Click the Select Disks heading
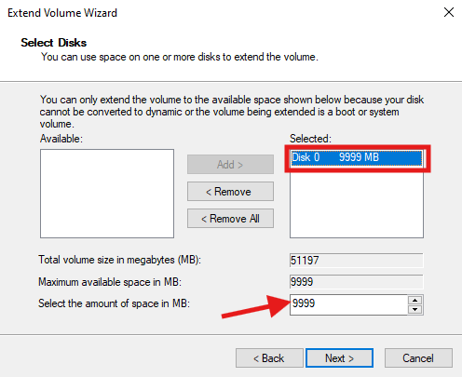462x377 pixels. tap(54, 43)
